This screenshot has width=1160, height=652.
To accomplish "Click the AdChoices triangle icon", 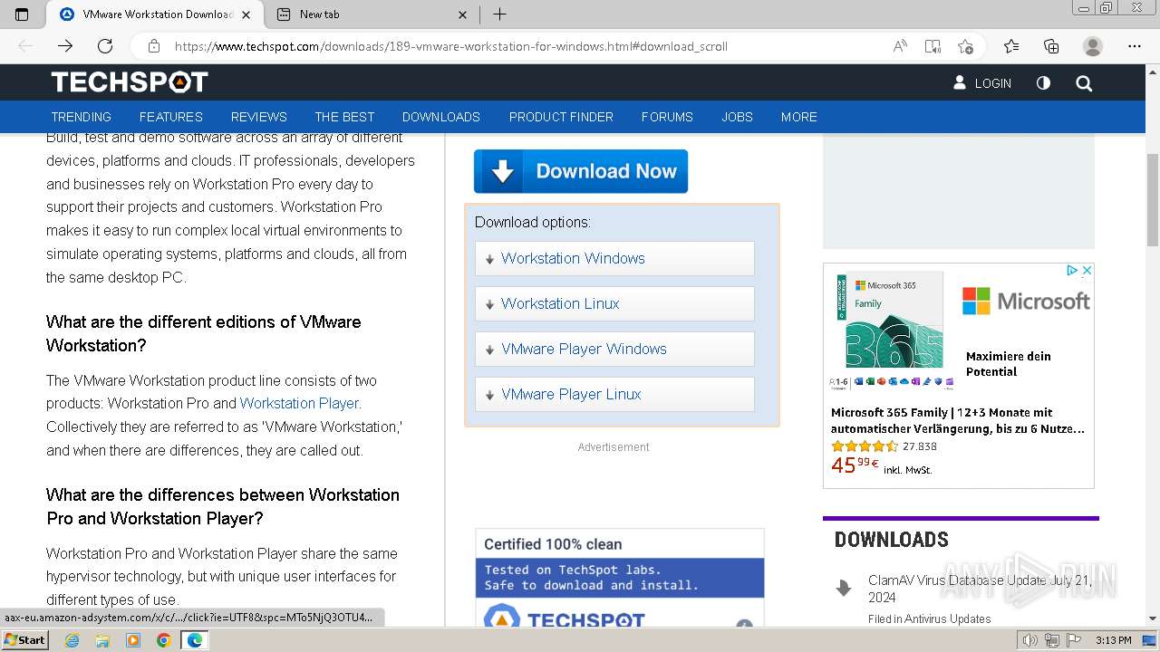I will tap(1072, 270).
